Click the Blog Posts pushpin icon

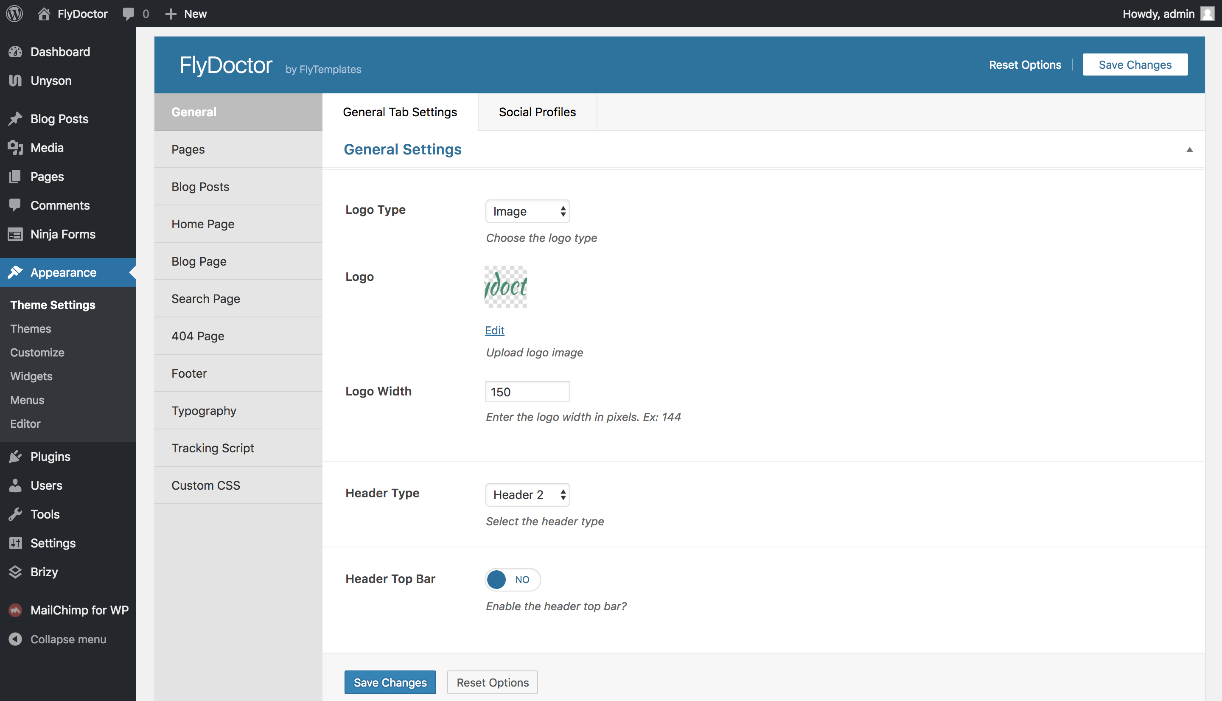(x=15, y=118)
